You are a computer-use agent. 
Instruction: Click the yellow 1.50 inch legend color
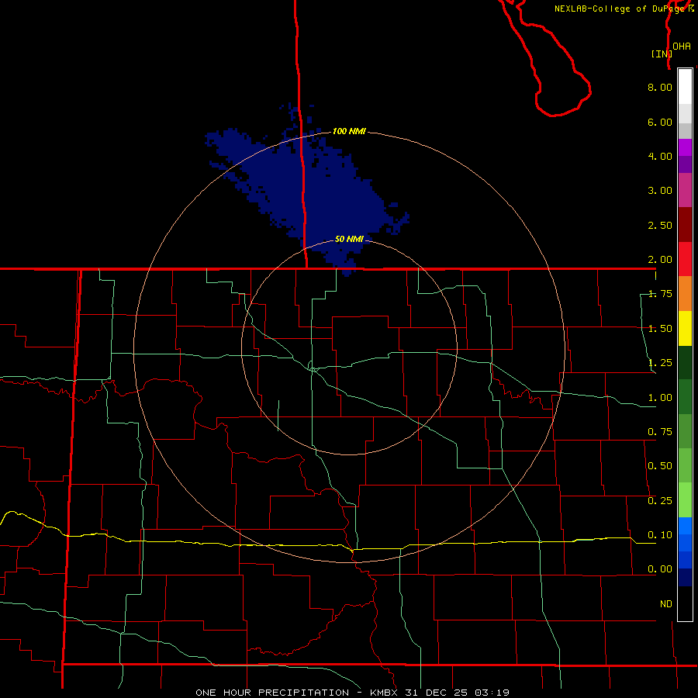pyautogui.click(x=685, y=328)
